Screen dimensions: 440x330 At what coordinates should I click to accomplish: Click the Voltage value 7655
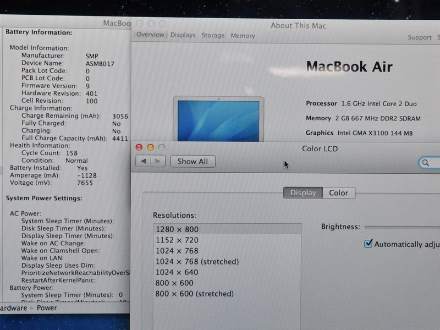pyautogui.click(x=85, y=183)
